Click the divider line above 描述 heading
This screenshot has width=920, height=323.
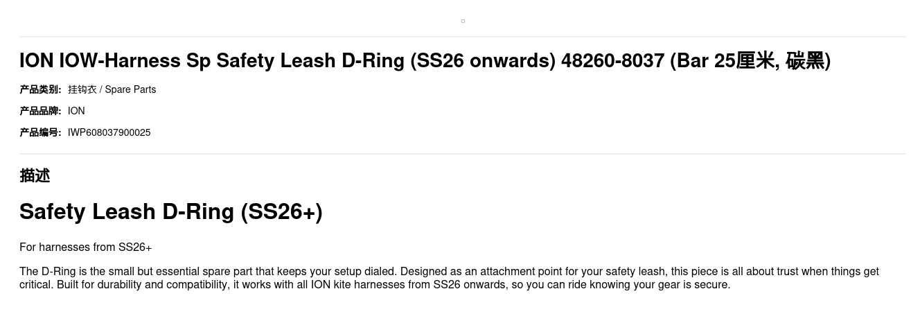click(x=463, y=154)
